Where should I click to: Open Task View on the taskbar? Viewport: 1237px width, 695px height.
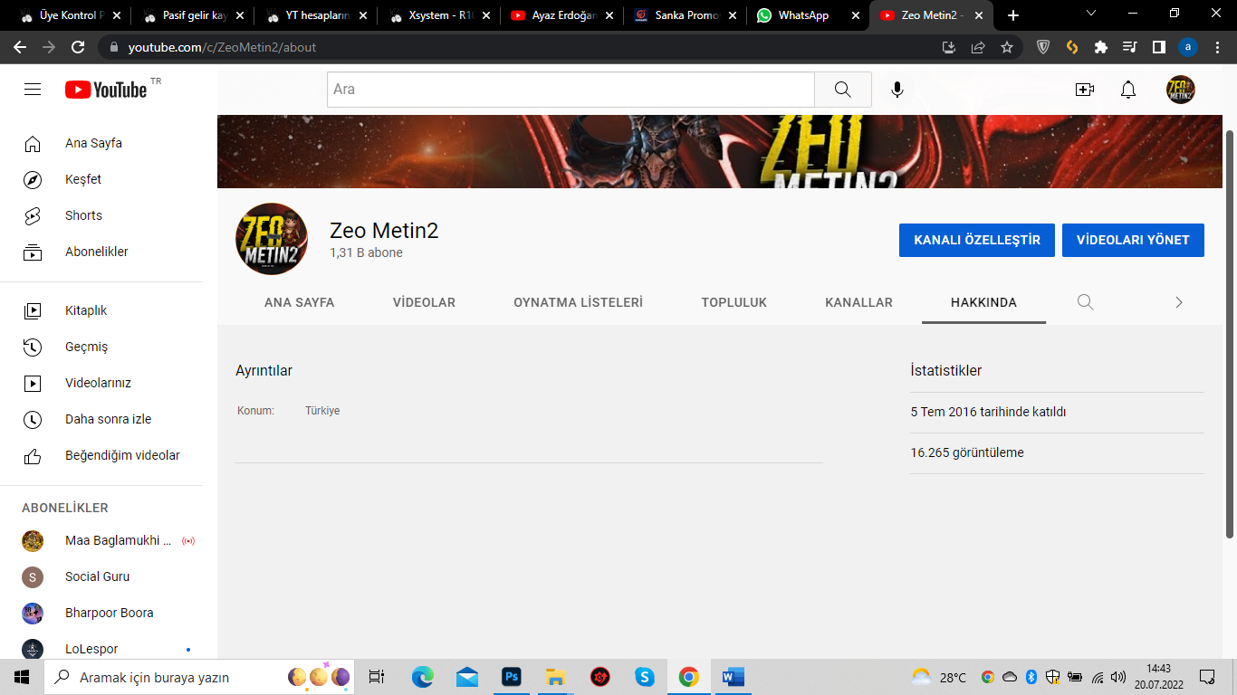(x=377, y=677)
